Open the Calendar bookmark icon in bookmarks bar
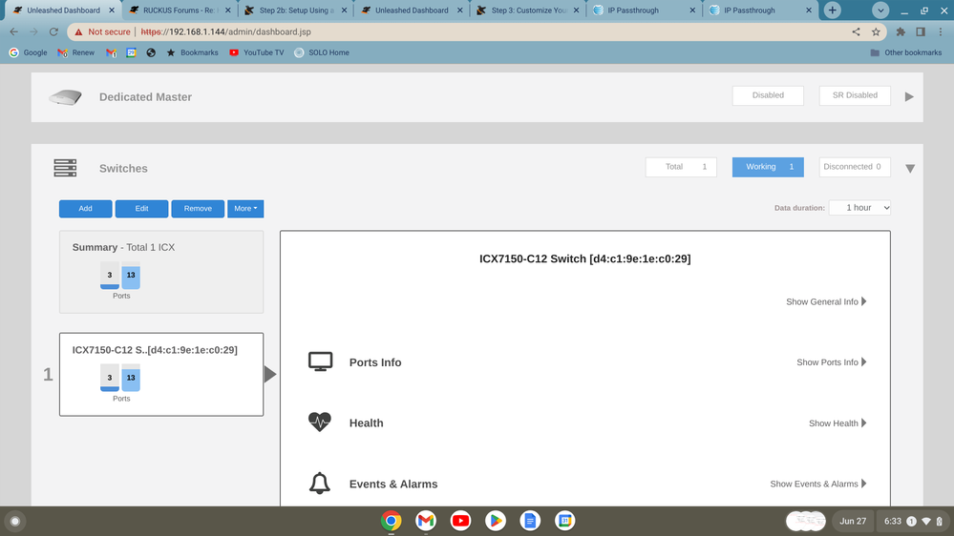 (x=131, y=52)
